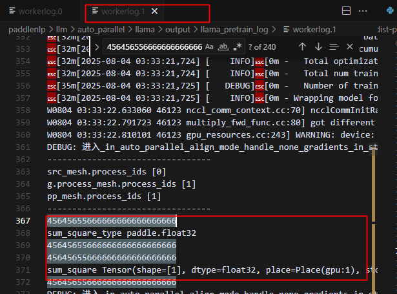This screenshot has height=294, width=397.
Task: Click inside the find search input field
Action: pos(154,47)
